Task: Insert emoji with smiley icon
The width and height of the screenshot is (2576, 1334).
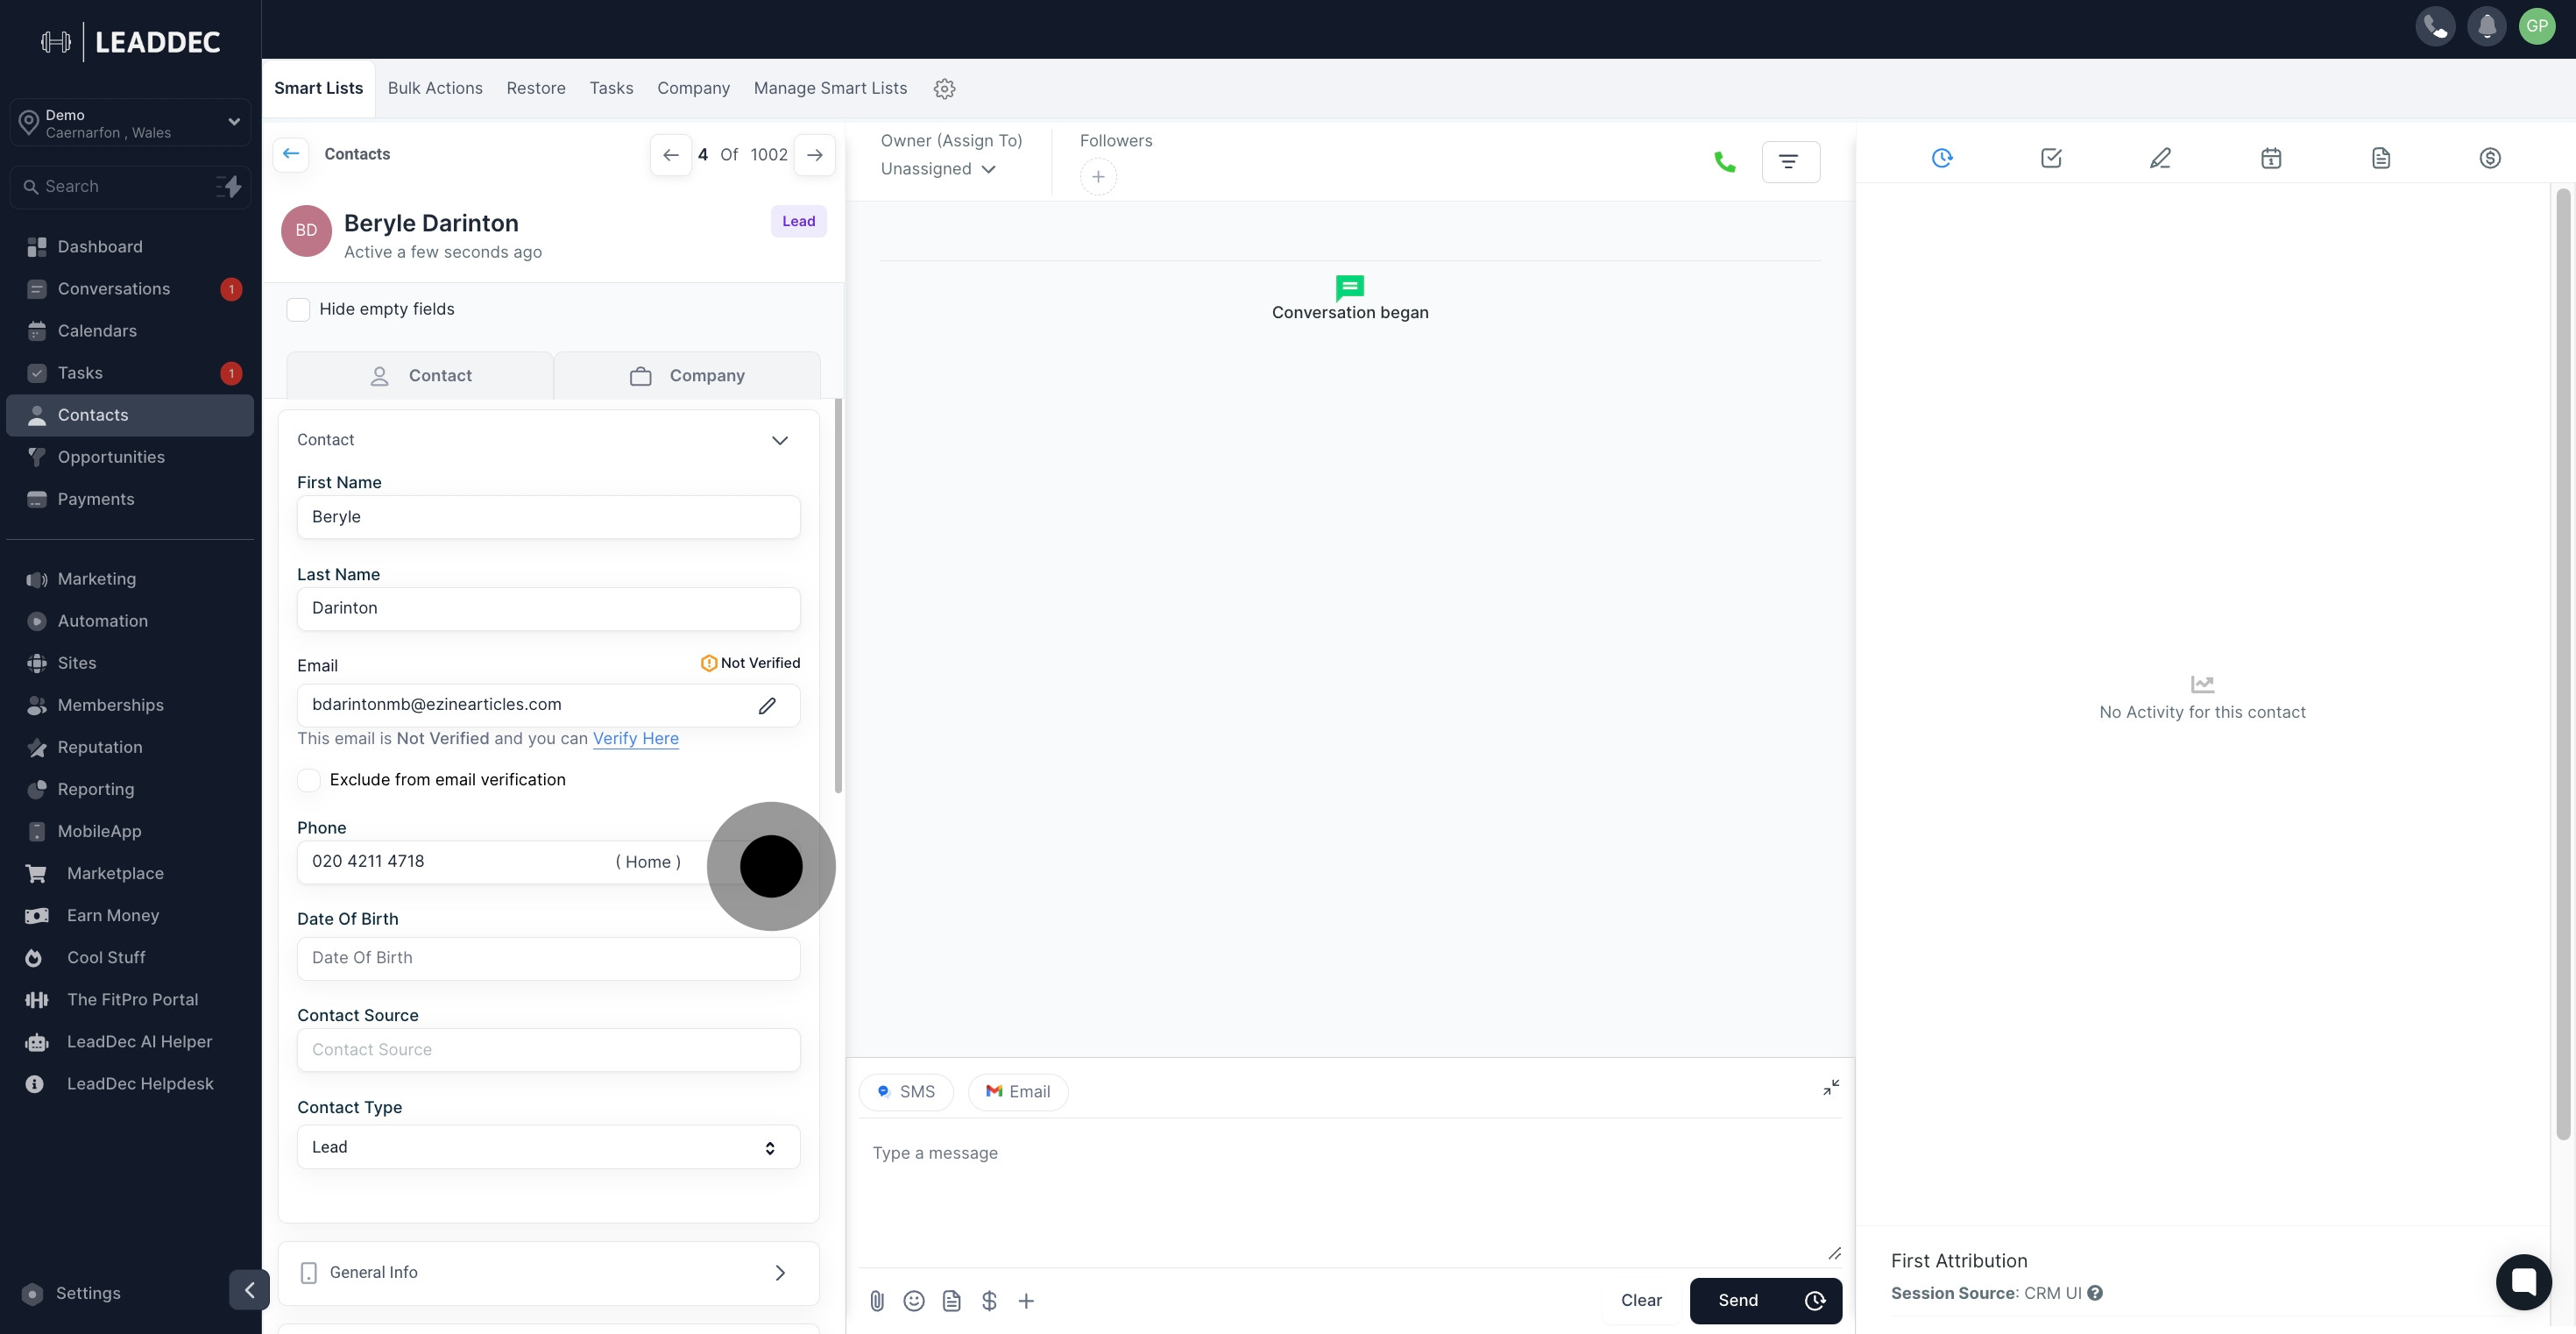Action: (x=914, y=1301)
